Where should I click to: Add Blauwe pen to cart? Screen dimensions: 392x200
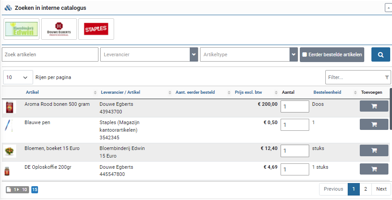374,124
